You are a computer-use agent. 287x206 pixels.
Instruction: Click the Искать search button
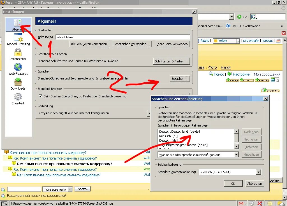coord(82,189)
